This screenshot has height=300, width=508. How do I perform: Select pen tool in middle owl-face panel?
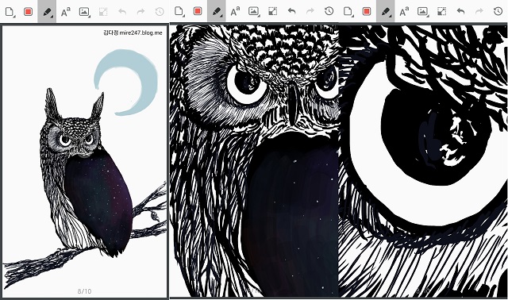(x=217, y=11)
